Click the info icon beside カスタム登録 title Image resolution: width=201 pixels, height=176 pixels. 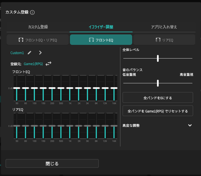[32, 12]
